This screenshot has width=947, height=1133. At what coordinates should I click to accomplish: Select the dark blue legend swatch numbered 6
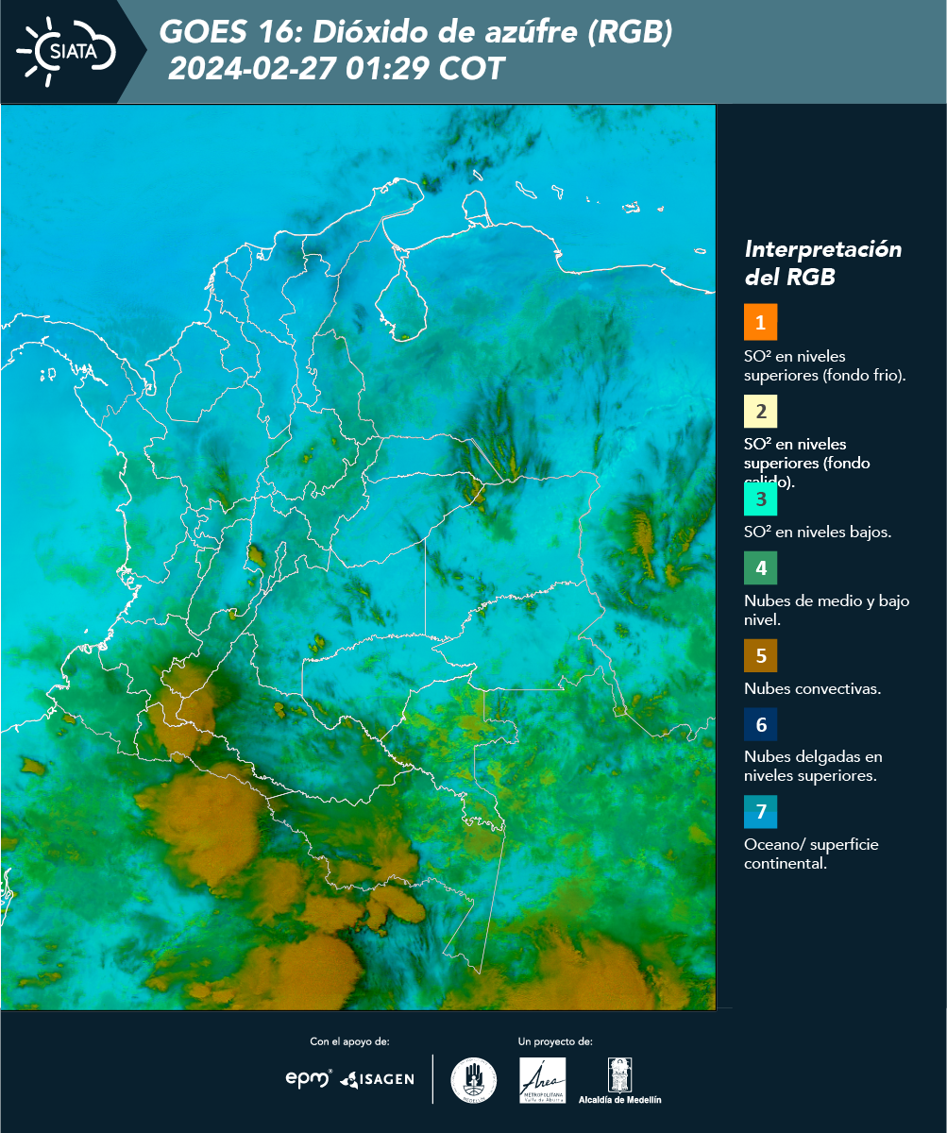(760, 725)
